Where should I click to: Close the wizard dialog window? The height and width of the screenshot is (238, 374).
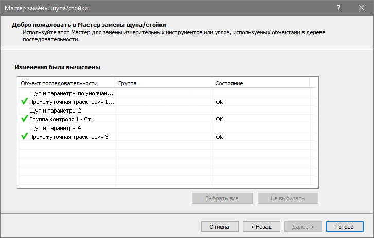[x=362, y=8]
